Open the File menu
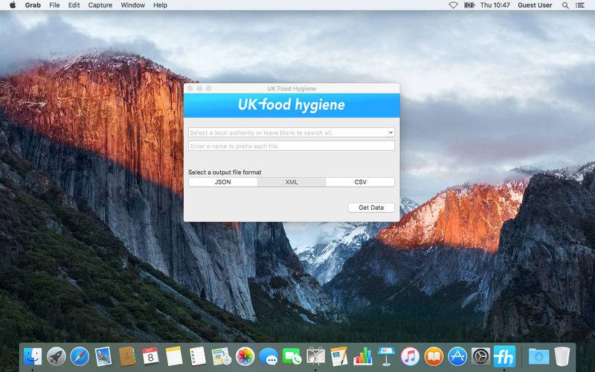The height and width of the screenshot is (372, 595). (54, 5)
